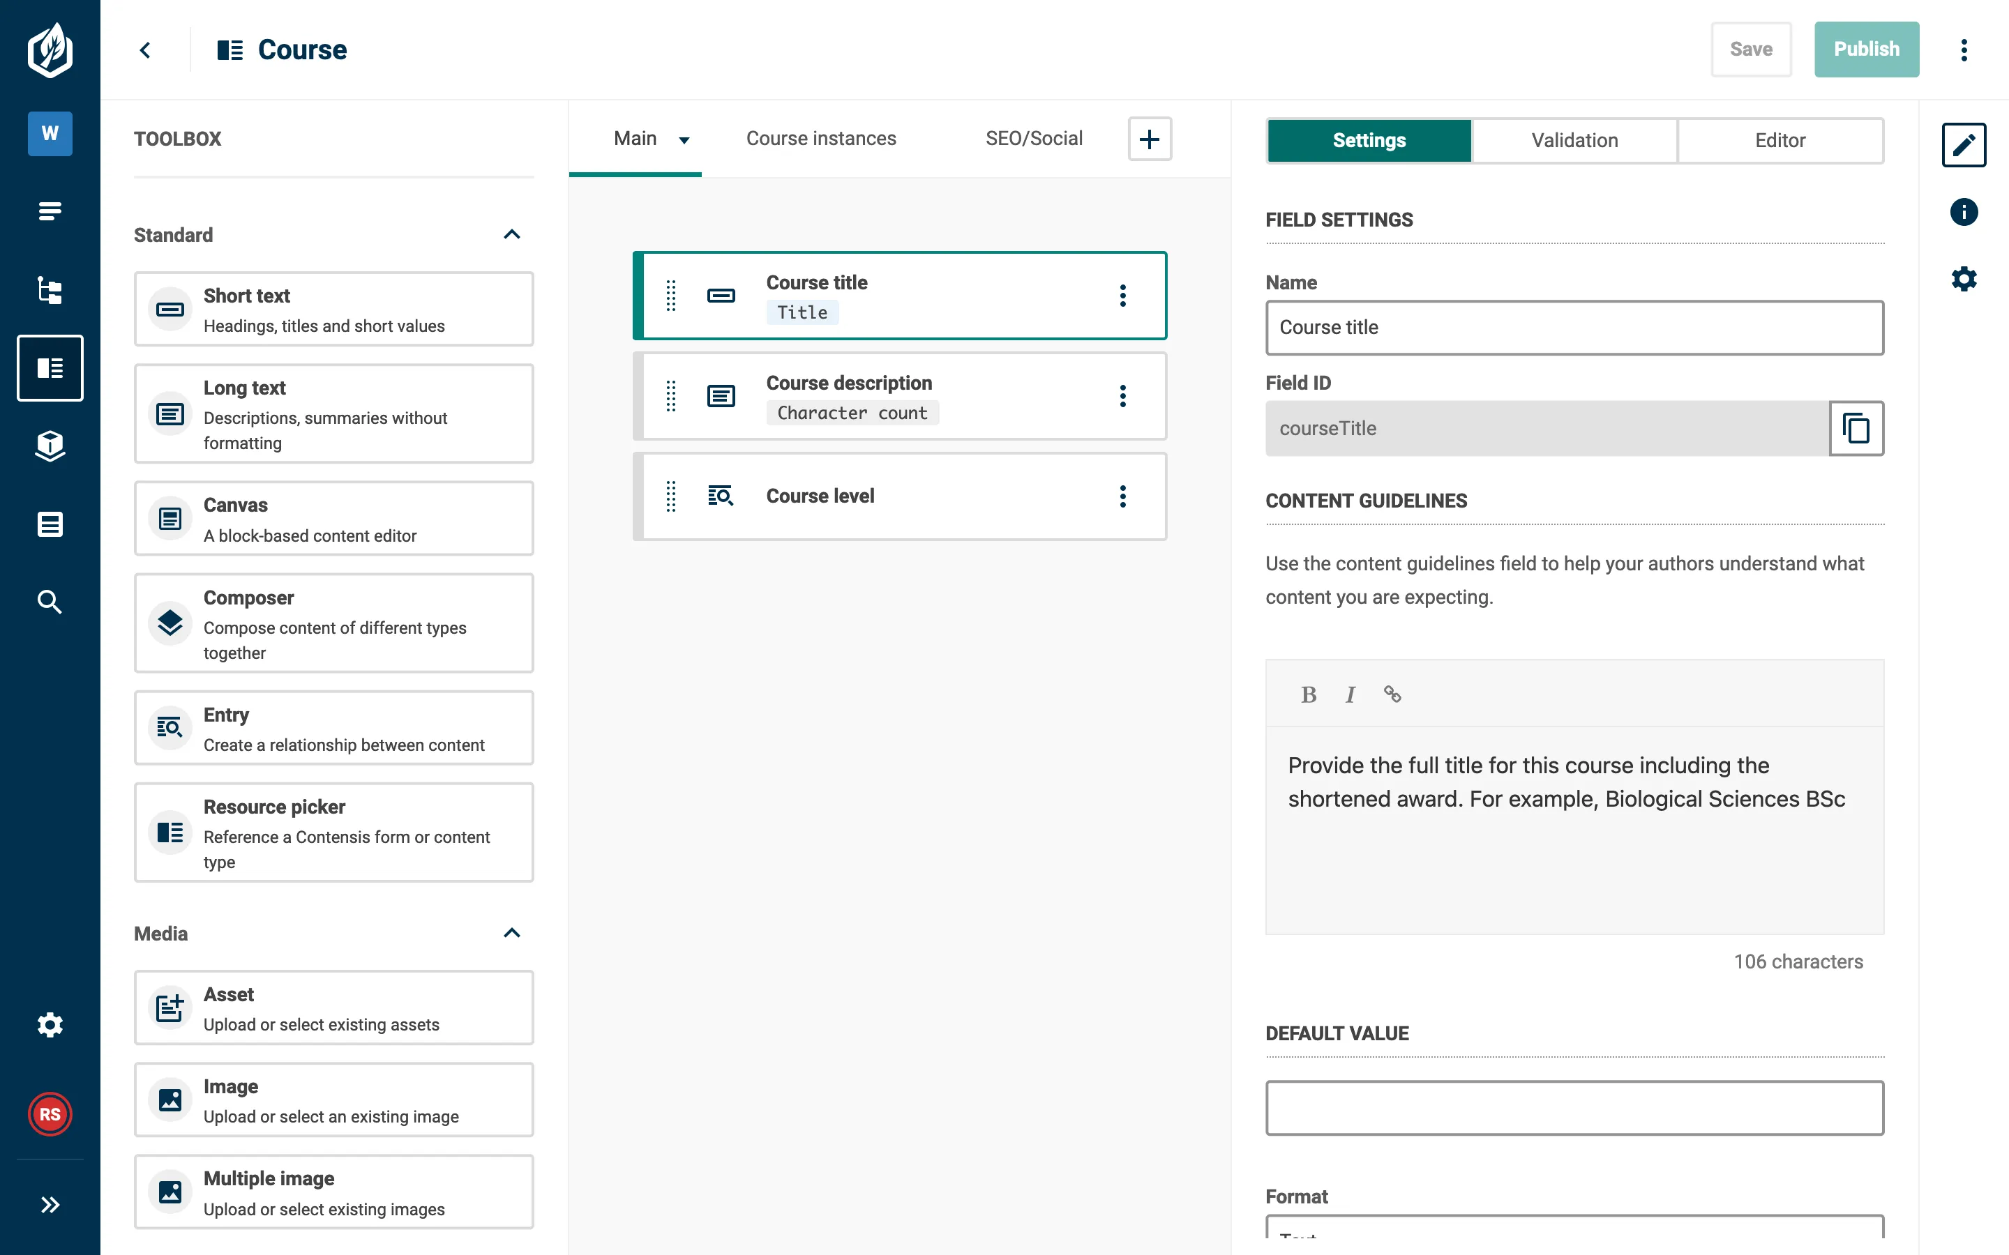Open the site view tree icon
Viewport: 2009px width, 1255px height.
click(50, 289)
